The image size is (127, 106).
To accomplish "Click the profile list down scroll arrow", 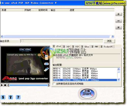I will tap(119, 79).
